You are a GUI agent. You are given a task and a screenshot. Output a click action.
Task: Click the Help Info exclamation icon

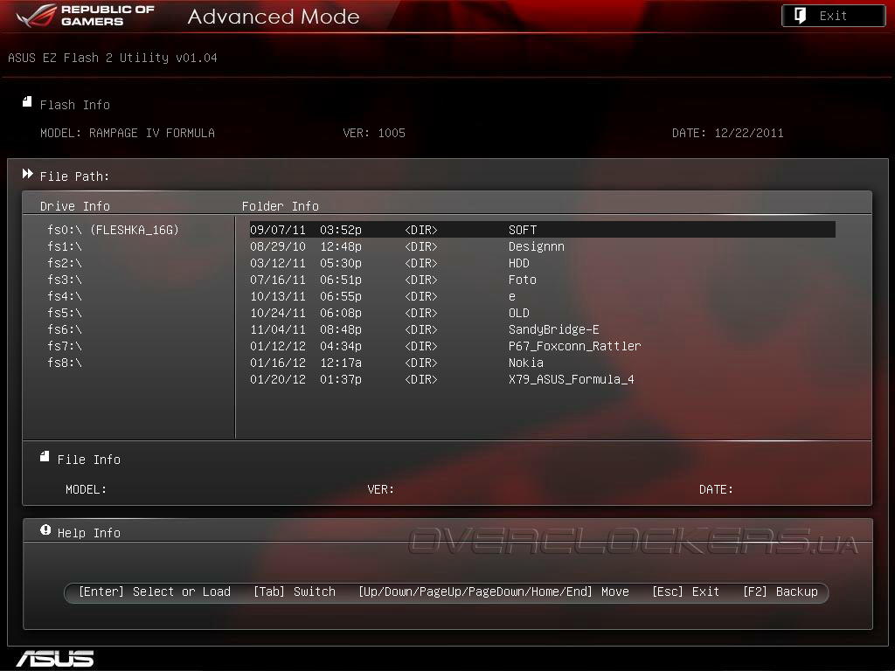[x=45, y=530]
